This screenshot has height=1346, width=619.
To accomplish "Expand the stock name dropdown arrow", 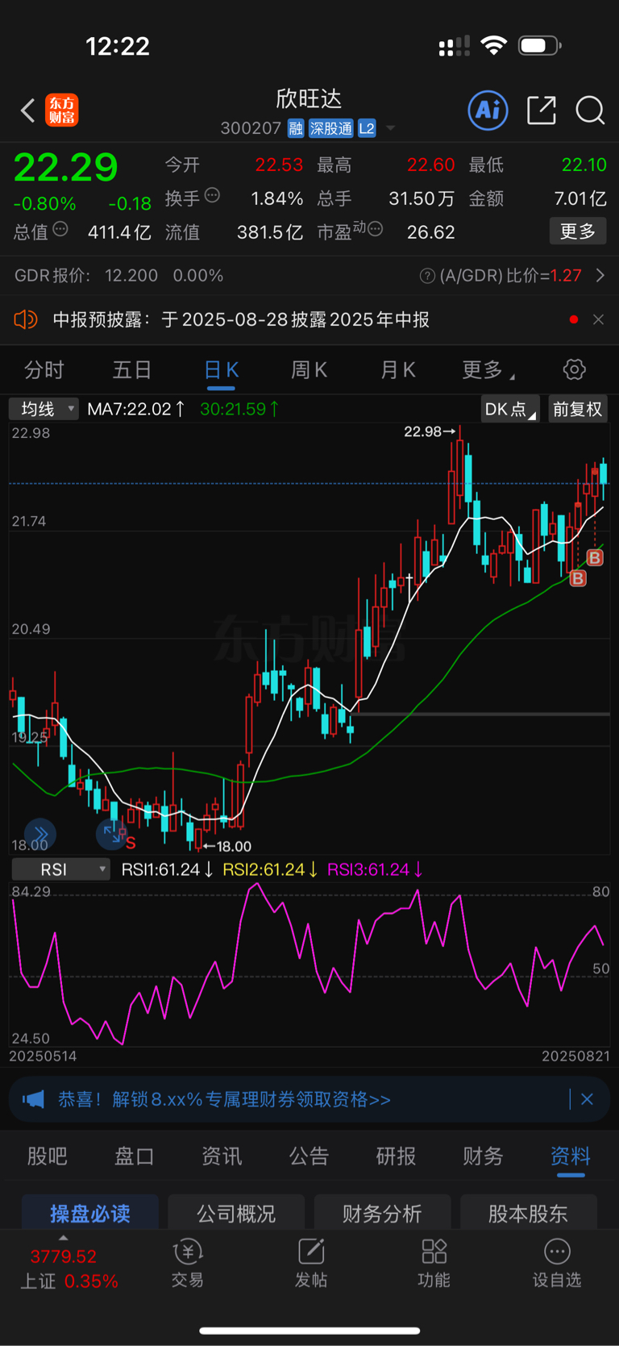I will coord(391,128).
